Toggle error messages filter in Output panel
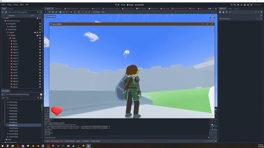 pos(213,121)
